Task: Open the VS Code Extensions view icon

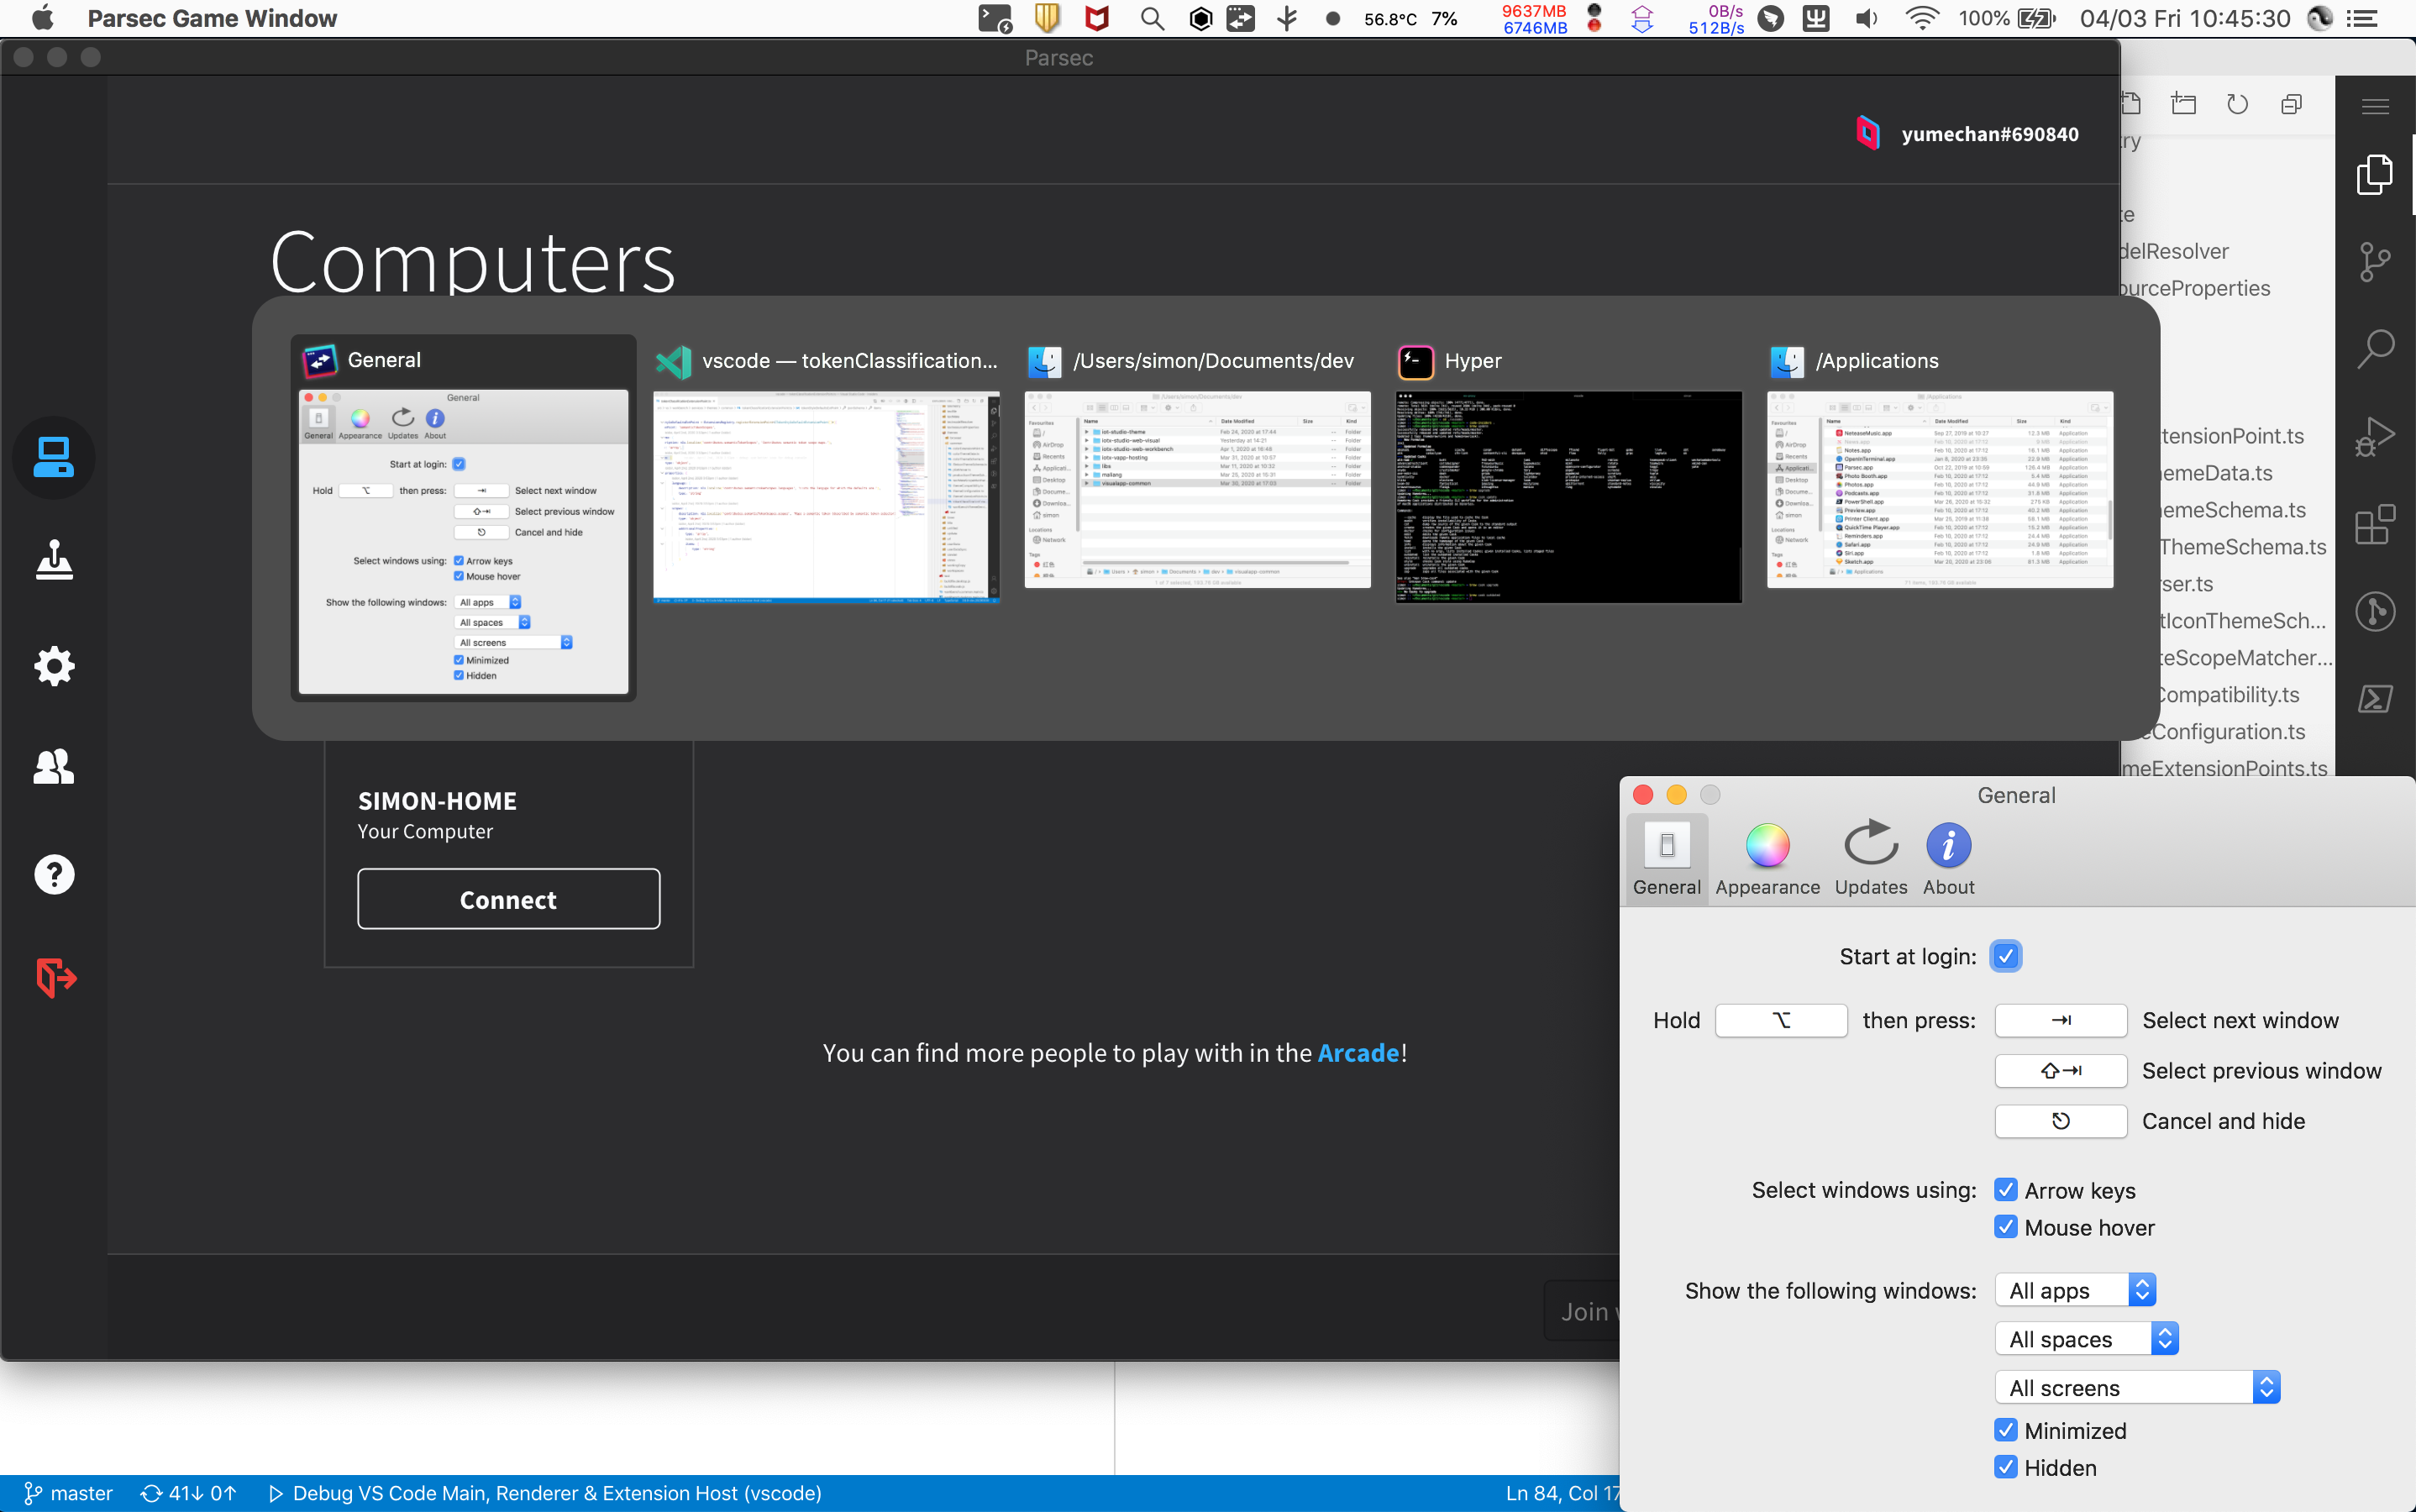Action: coord(2375,525)
